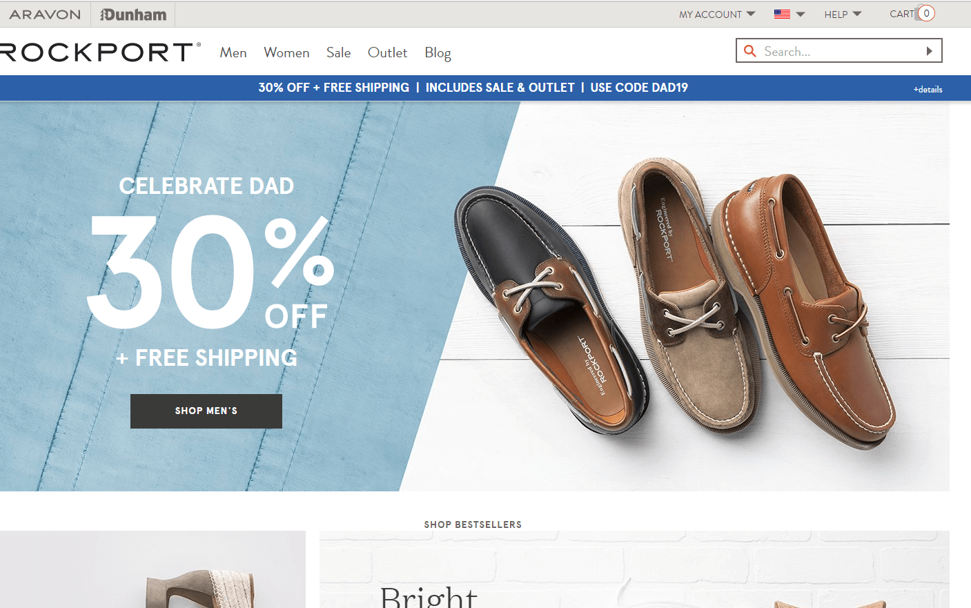Open the Women menu
This screenshot has width=971, height=608.
[286, 52]
